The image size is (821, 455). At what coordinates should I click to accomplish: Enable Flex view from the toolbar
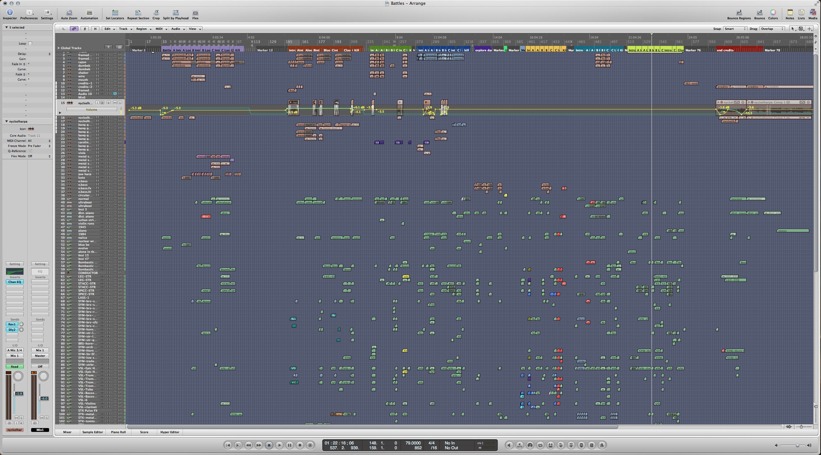(x=195, y=14)
